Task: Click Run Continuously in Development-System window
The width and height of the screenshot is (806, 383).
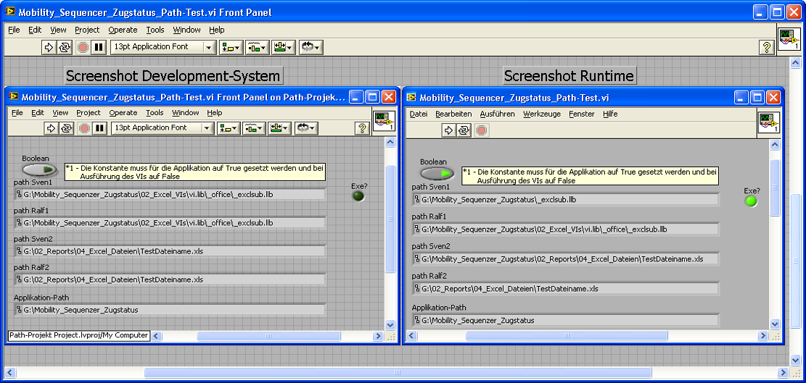Action: (x=66, y=128)
